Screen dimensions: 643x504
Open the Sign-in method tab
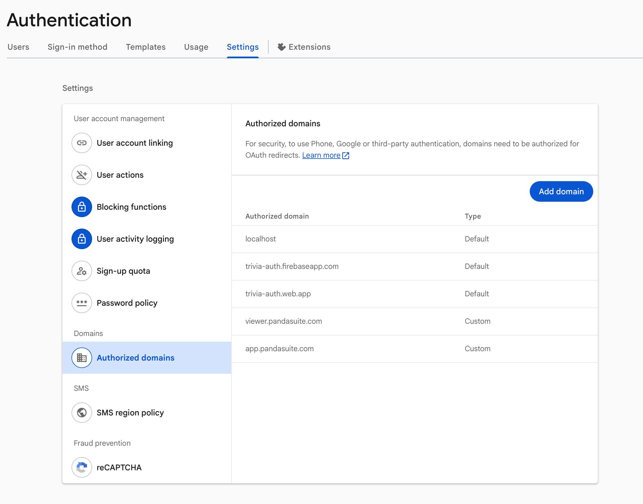(x=78, y=47)
